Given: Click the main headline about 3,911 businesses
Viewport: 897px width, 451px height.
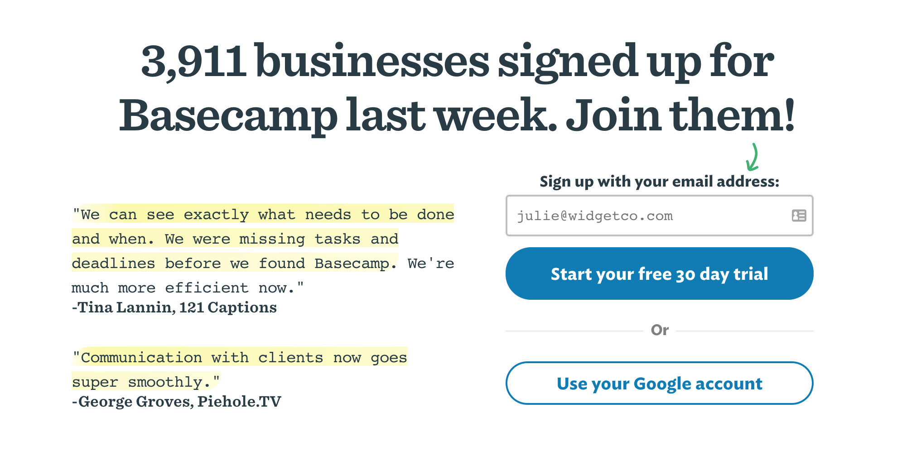Looking at the screenshot, I should pyautogui.click(x=457, y=88).
